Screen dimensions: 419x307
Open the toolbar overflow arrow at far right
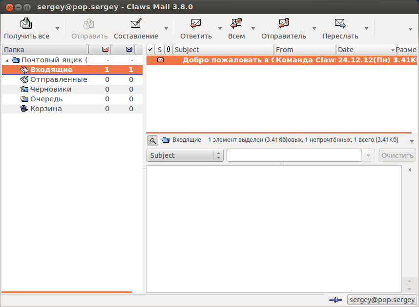point(410,29)
